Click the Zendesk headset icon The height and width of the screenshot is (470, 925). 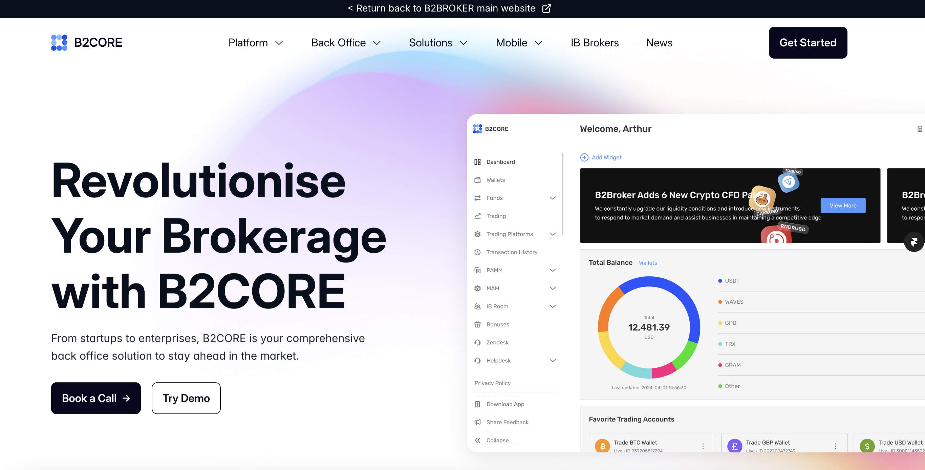[477, 342]
